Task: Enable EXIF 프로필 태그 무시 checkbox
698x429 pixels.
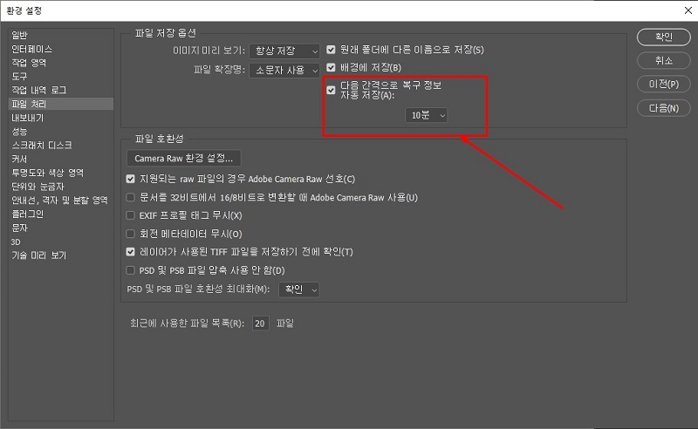Action: point(130,215)
